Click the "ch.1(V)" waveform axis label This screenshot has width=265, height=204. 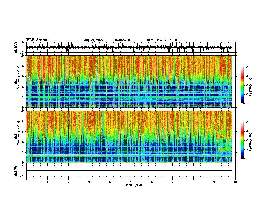(x=16, y=47)
